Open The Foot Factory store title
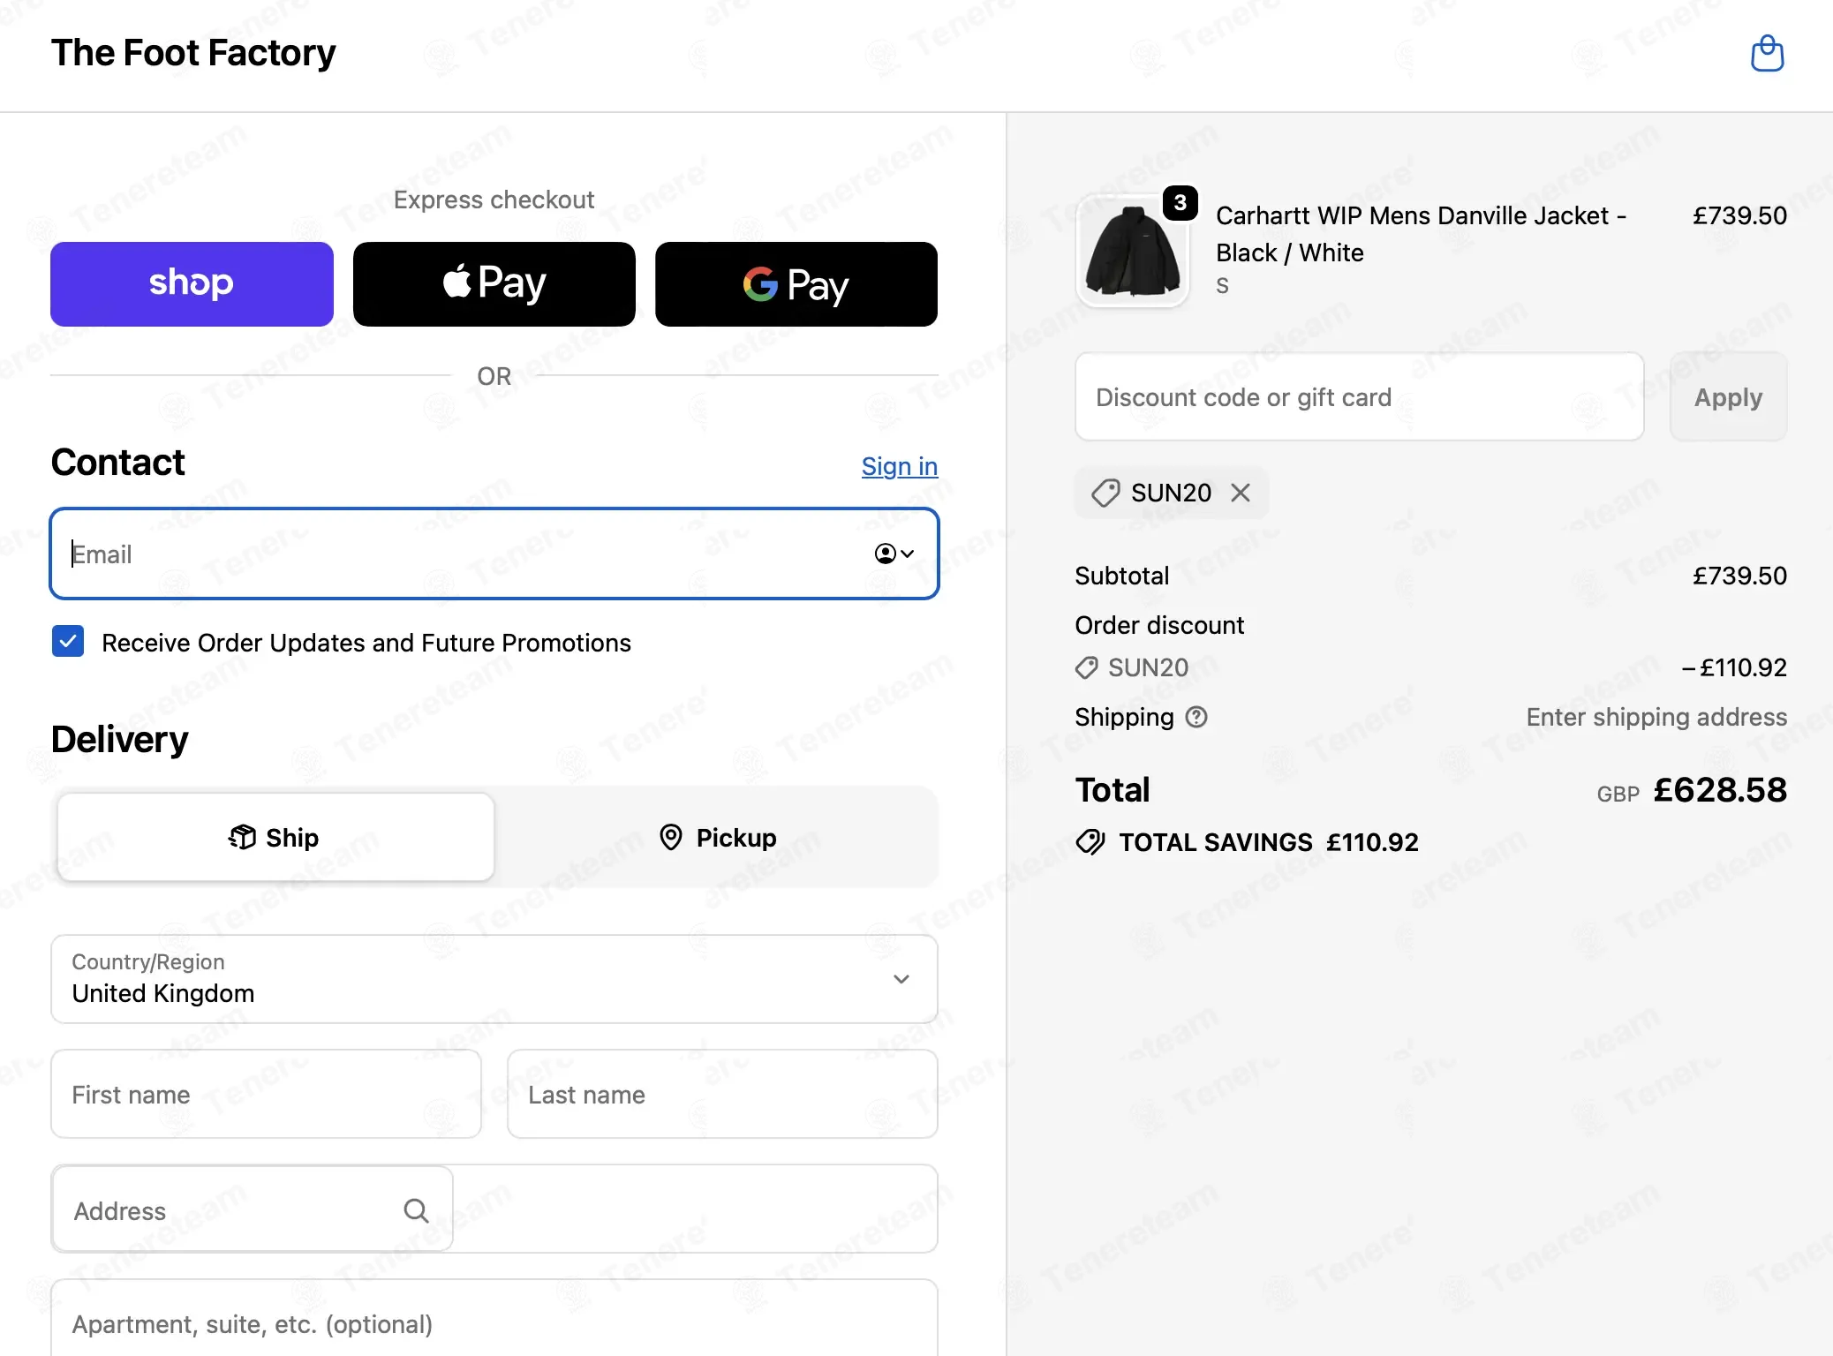 click(193, 53)
